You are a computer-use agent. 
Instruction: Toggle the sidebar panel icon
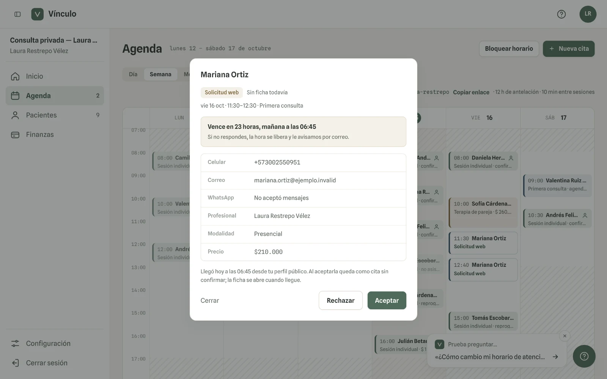tap(17, 14)
